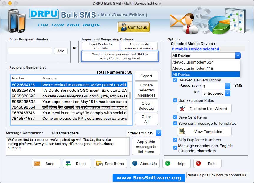
Task: Choose /dev/cu.usbmodem41B from device list
Action: click(x=205, y=68)
